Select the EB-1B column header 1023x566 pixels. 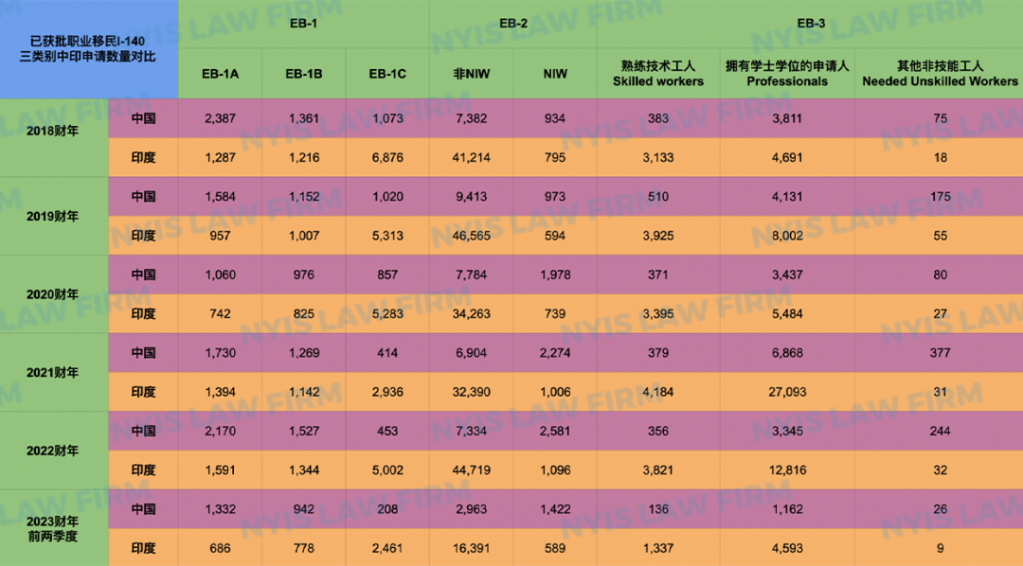coord(303,74)
